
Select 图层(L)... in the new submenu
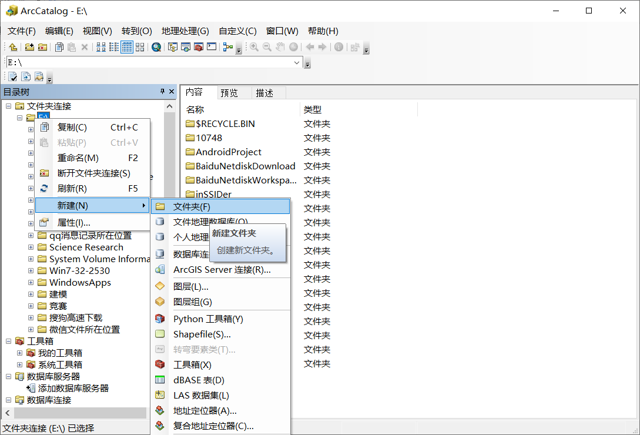pos(220,287)
